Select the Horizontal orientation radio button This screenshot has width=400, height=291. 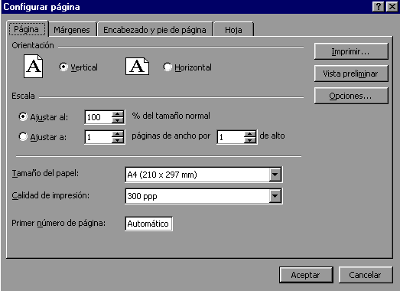point(167,67)
